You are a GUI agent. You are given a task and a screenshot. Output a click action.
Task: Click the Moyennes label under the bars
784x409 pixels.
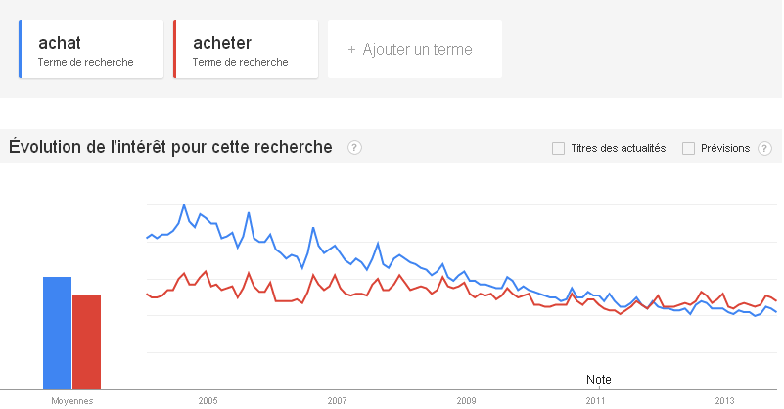pos(71,400)
